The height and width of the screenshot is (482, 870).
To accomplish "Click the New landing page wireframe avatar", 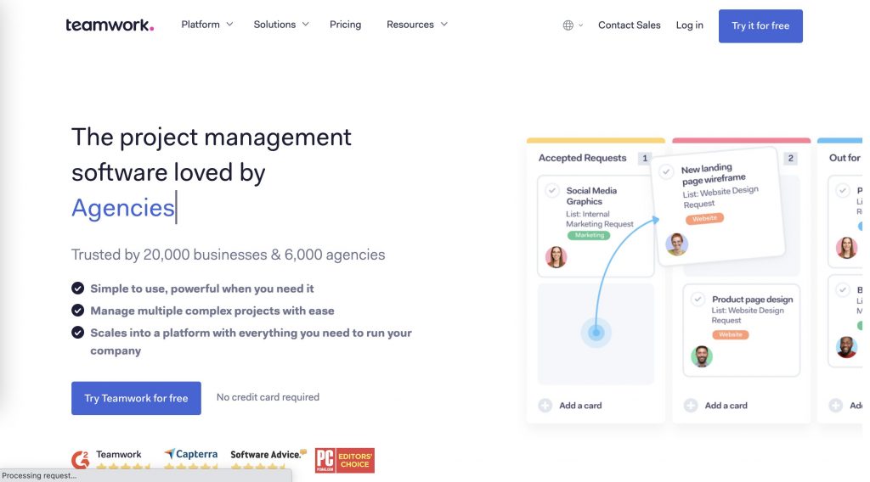I will click(677, 244).
